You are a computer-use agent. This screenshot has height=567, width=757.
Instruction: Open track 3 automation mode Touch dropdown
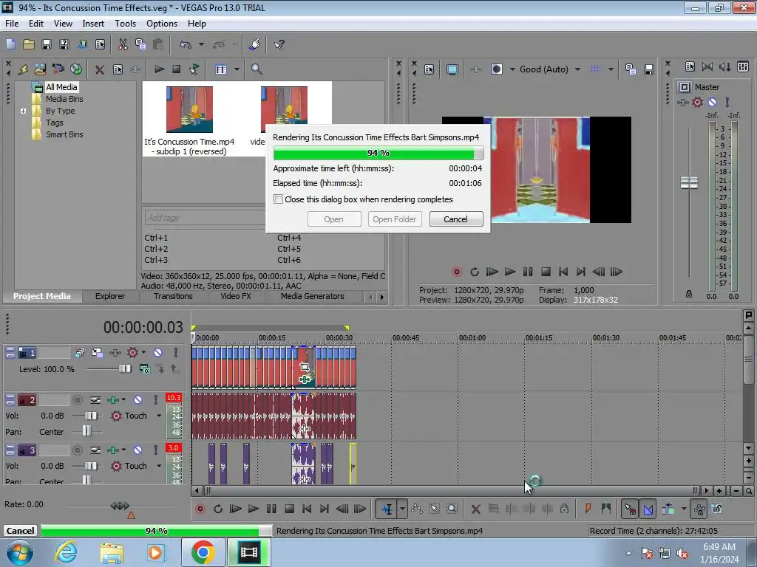pyautogui.click(x=159, y=466)
